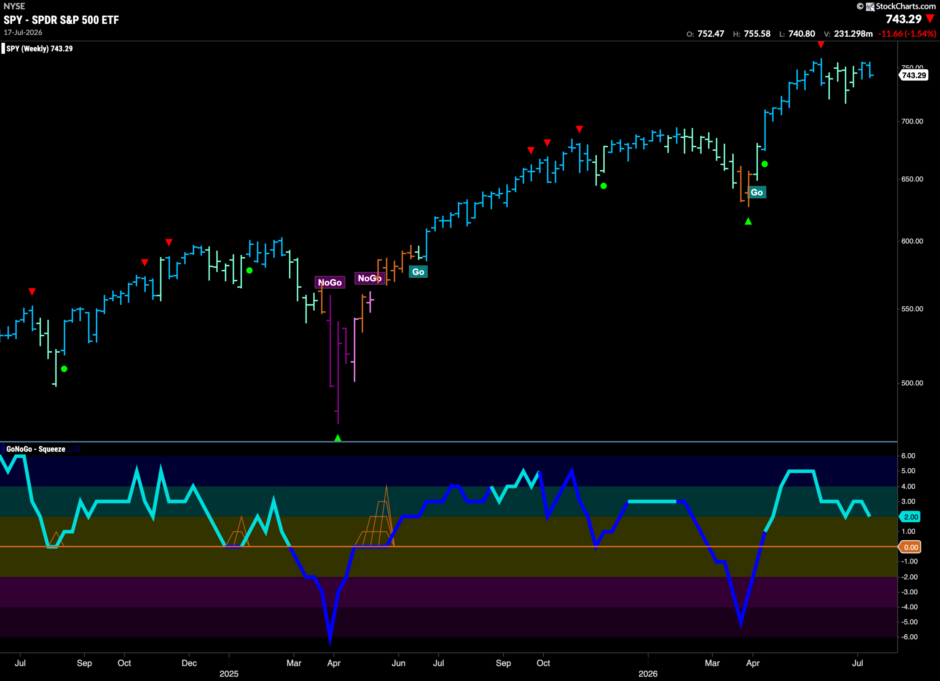Click the Go label near April 2026
940x681 pixels.
tap(756, 192)
